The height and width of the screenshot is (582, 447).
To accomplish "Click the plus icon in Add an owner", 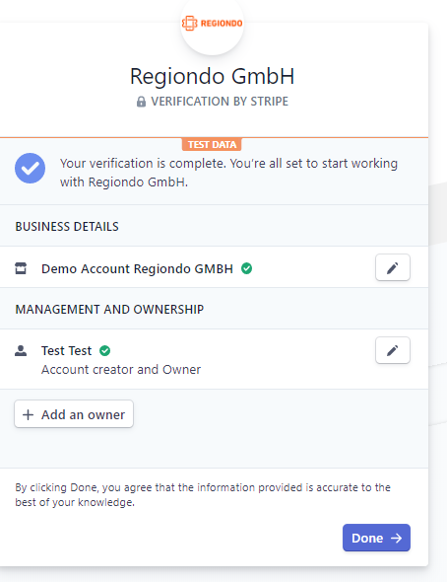I will pyautogui.click(x=29, y=414).
